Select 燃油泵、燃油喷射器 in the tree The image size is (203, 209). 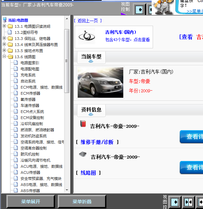(x=37, y=130)
